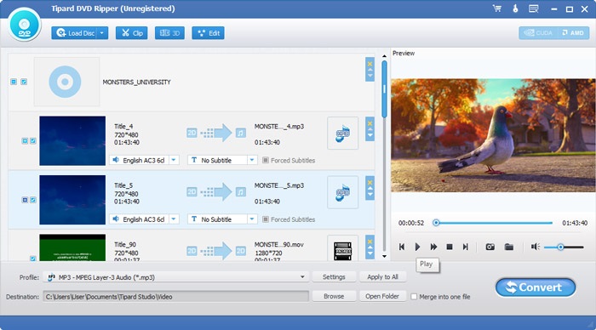Move Title_90 up with arrow icon

(x=370, y=247)
